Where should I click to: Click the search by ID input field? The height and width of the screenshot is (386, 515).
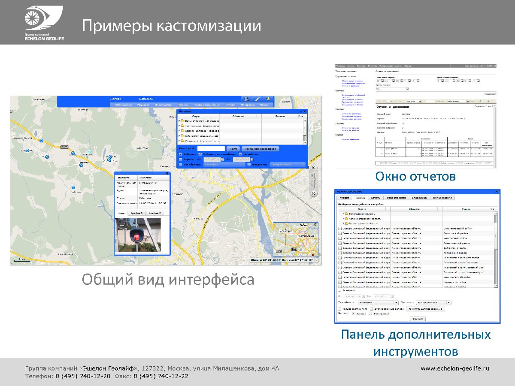pos(211,149)
